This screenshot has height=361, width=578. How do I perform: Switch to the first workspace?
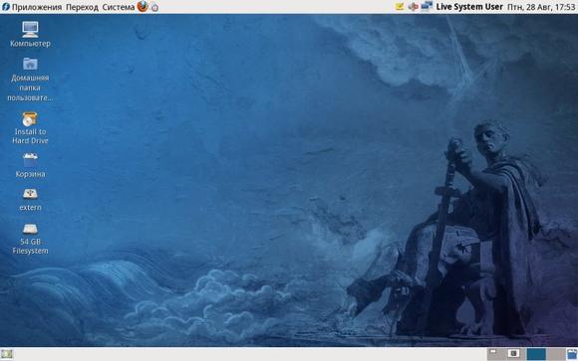click(496, 354)
